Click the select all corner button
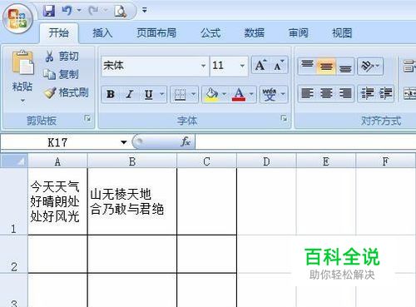This screenshot has width=416, height=307. tap(14, 161)
